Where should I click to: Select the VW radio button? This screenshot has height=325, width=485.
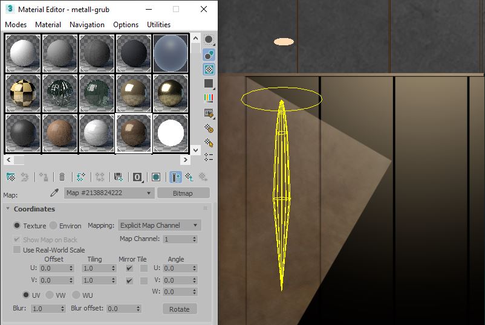(x=50, y=295)
